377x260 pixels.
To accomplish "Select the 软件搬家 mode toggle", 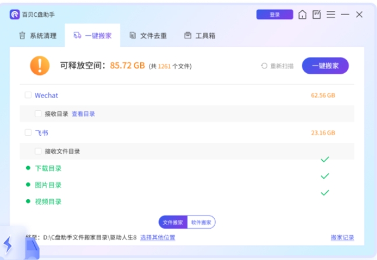I will tap(201, 222).
